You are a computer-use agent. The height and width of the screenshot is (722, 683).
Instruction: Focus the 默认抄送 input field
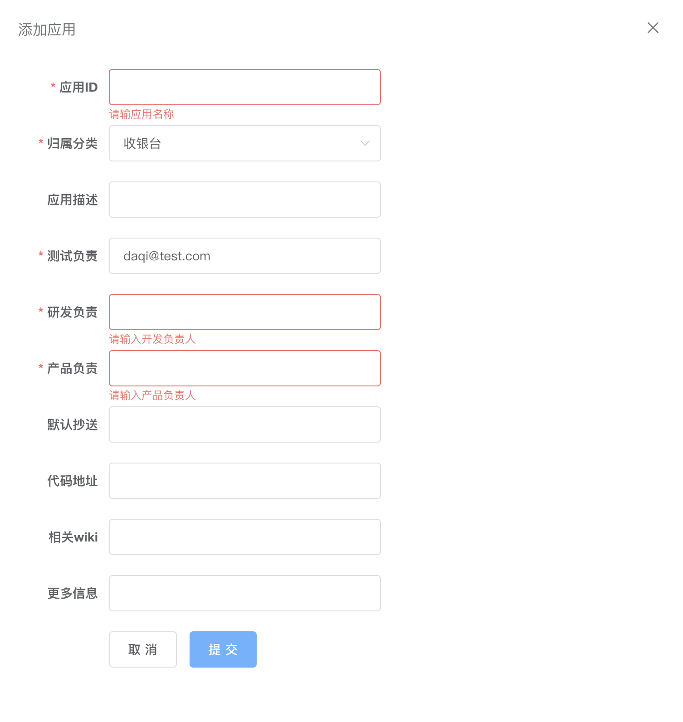coord(245,424)
